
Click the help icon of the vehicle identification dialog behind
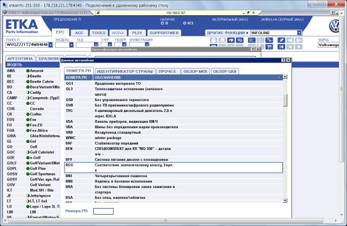click(x=253, y=49)
